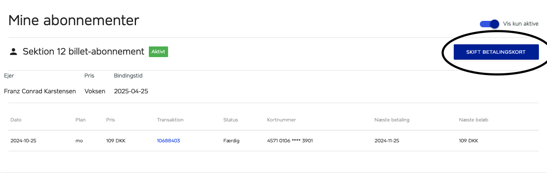Click the Næste beløb column header

[x=473, y=120]
